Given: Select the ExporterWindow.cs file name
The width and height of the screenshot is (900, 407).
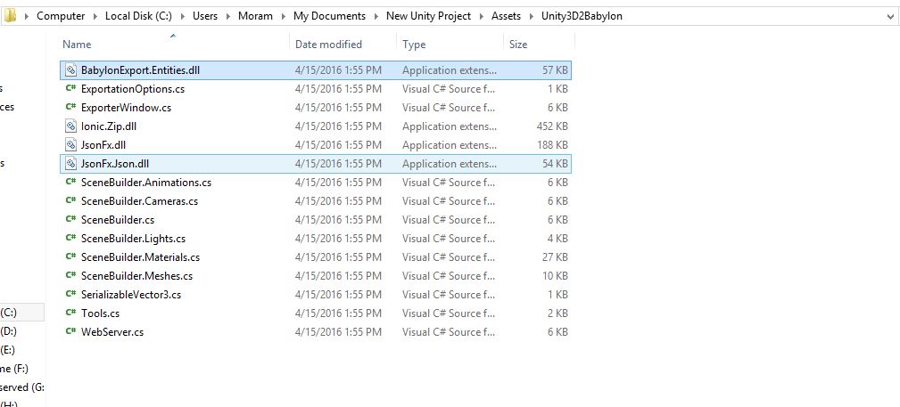Looking at the screenshot, I should tap(127, 108).
